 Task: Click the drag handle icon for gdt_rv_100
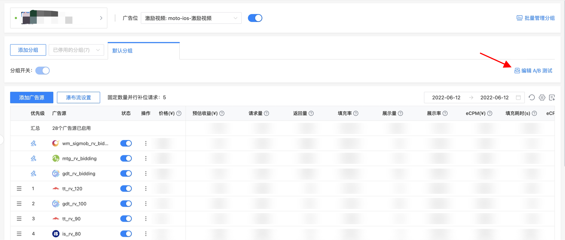[x=19, y=204]
